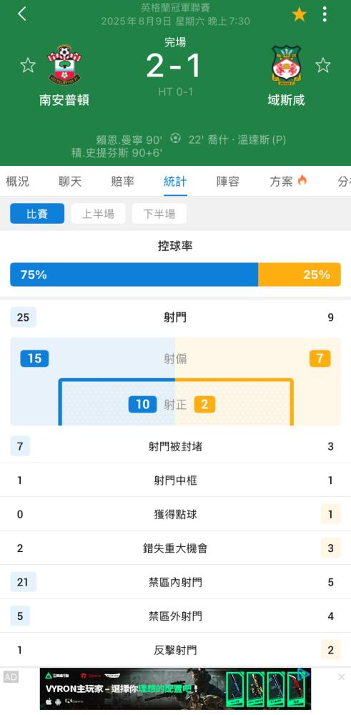Switch to the 聊天 tab
Viewport: 351px width, 715px height.
pyautogui.click(x=70, y=182)
